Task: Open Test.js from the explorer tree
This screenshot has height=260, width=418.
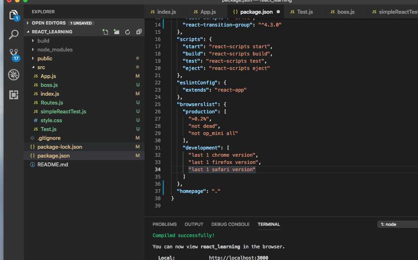Action: coord(48,129)
